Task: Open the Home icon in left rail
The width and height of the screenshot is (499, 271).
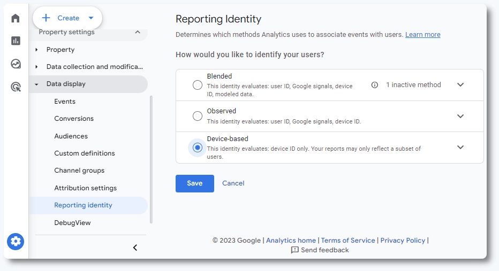Action: tap(16, 18)
